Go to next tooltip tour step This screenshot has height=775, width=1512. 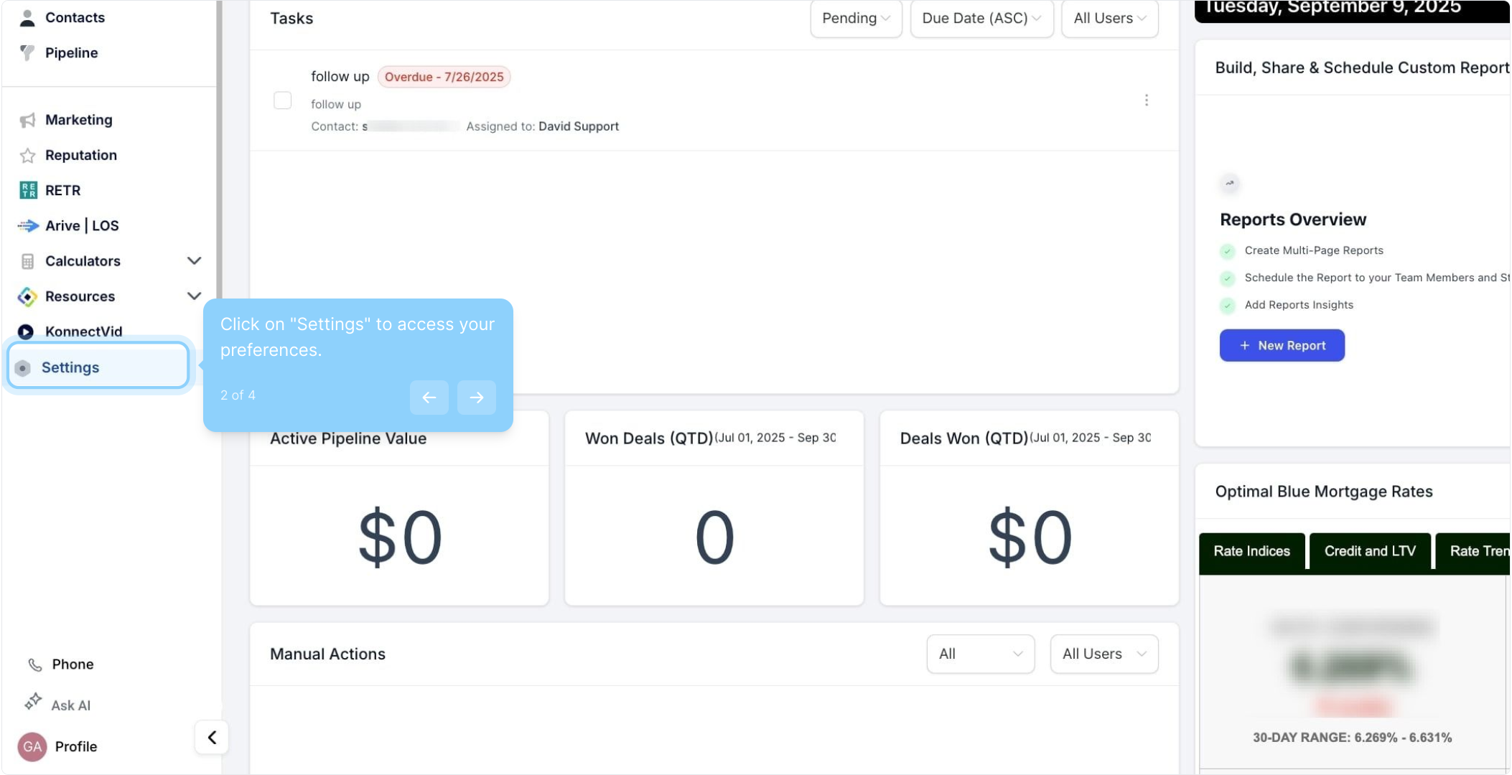(476, 398)
